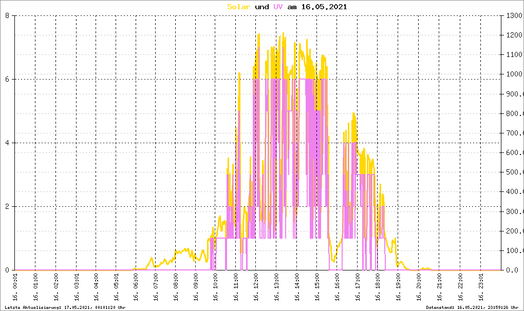Click the time label '16. 20:00'

pyautogui.click(x=419, y=287)
